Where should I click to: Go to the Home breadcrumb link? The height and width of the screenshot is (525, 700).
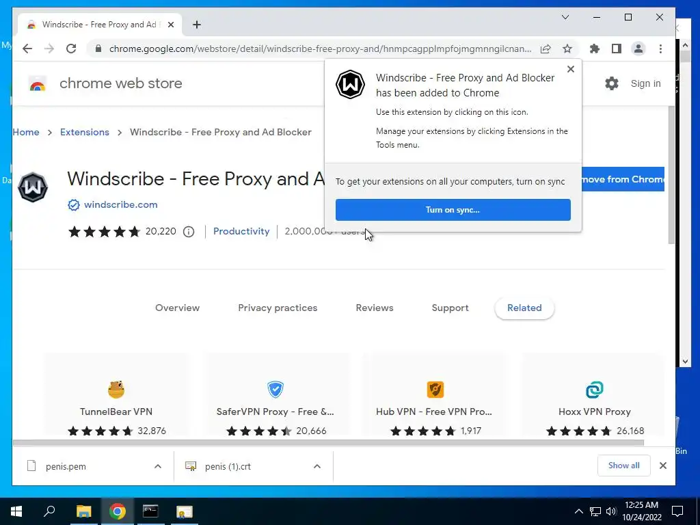tap(26, 132)
